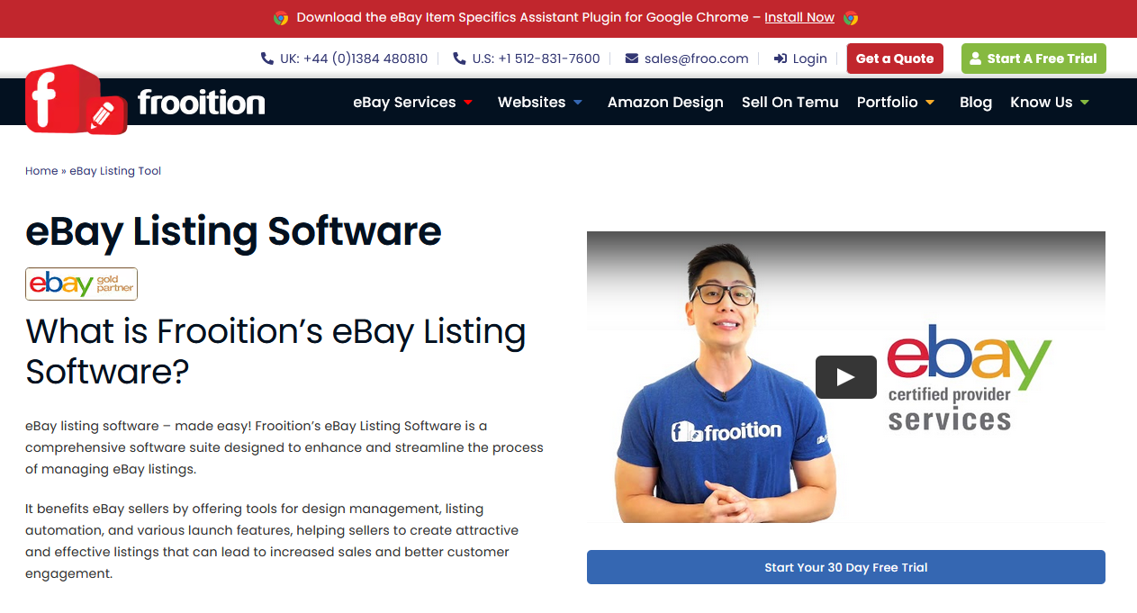This screenshot has width=1137, height=613.
Task: Click the Home breadcrumb link
Action: coord(41,171)
